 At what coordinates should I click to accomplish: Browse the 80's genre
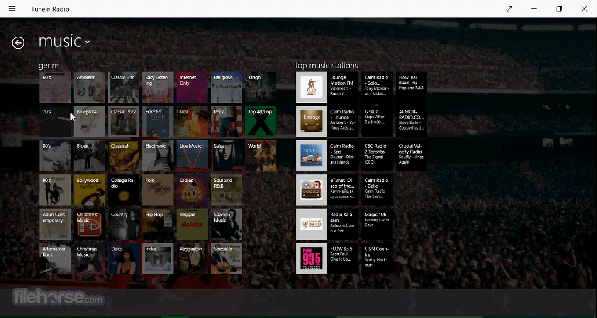point(55,156)
